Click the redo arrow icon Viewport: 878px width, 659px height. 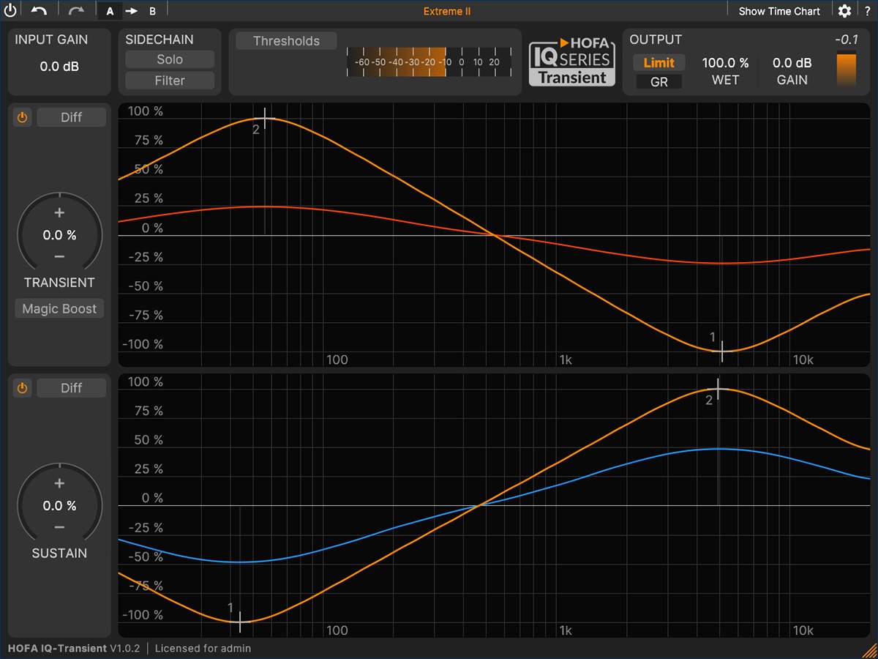pyautogui.click(x=75, y=11)
